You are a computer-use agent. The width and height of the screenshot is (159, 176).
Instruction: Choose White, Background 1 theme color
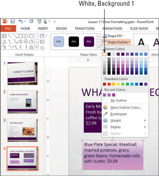[105, 54]
